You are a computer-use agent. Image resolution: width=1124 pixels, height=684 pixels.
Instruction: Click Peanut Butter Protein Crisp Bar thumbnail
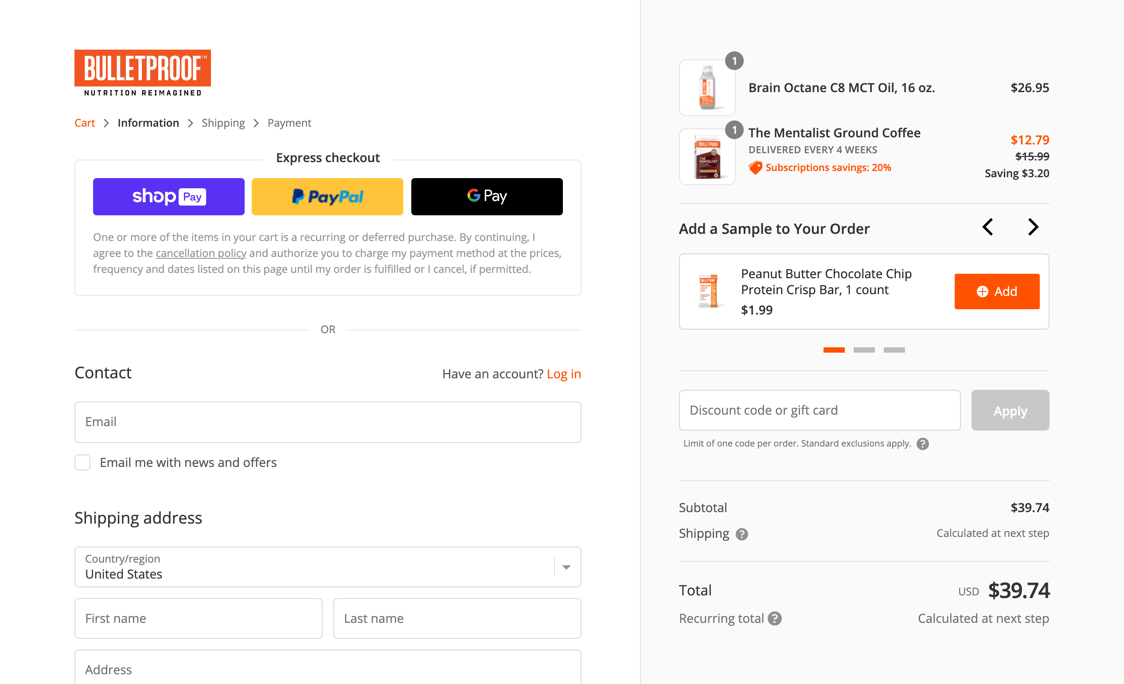[708, 291]
